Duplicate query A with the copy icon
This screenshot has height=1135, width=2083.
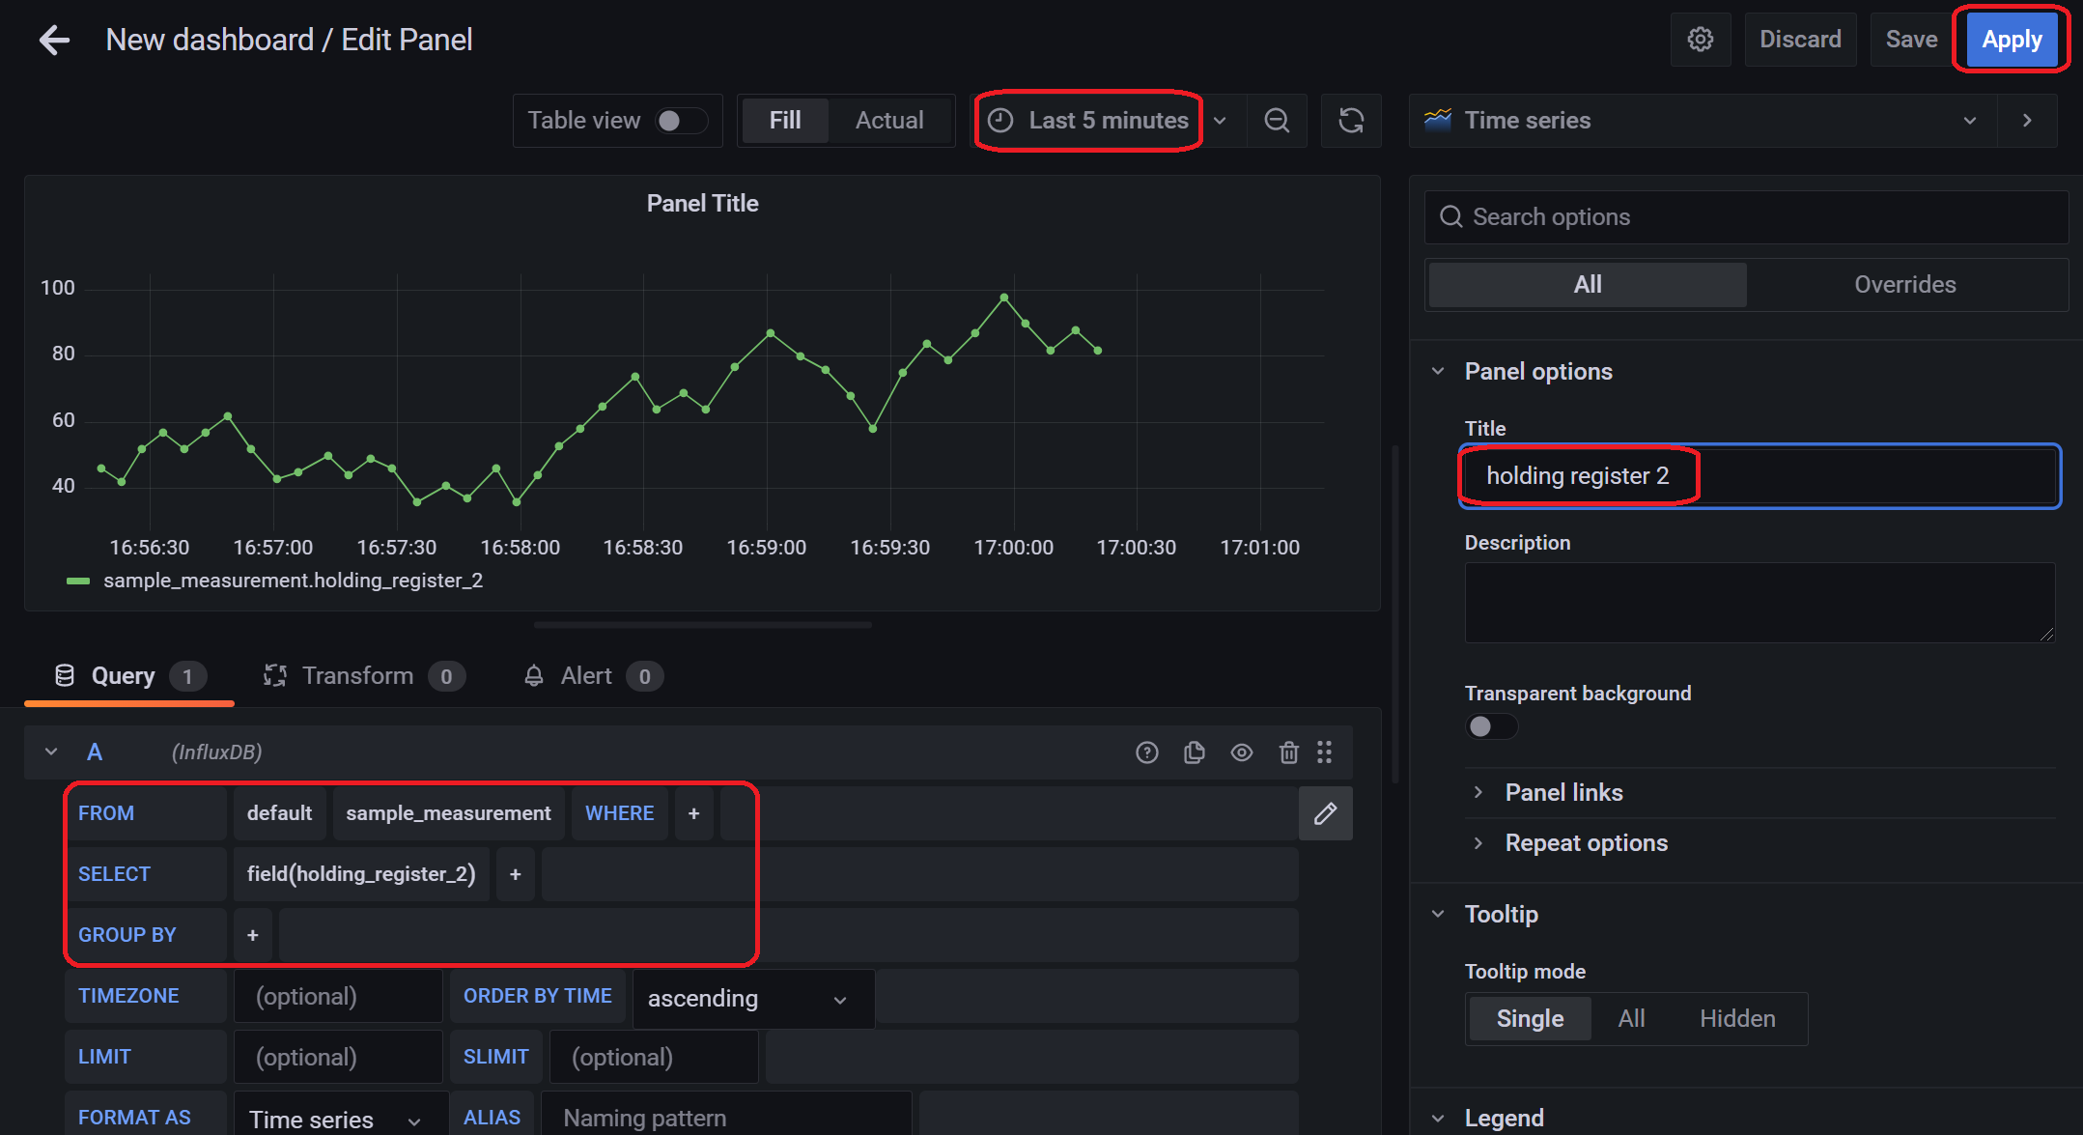coord(1194,752)
